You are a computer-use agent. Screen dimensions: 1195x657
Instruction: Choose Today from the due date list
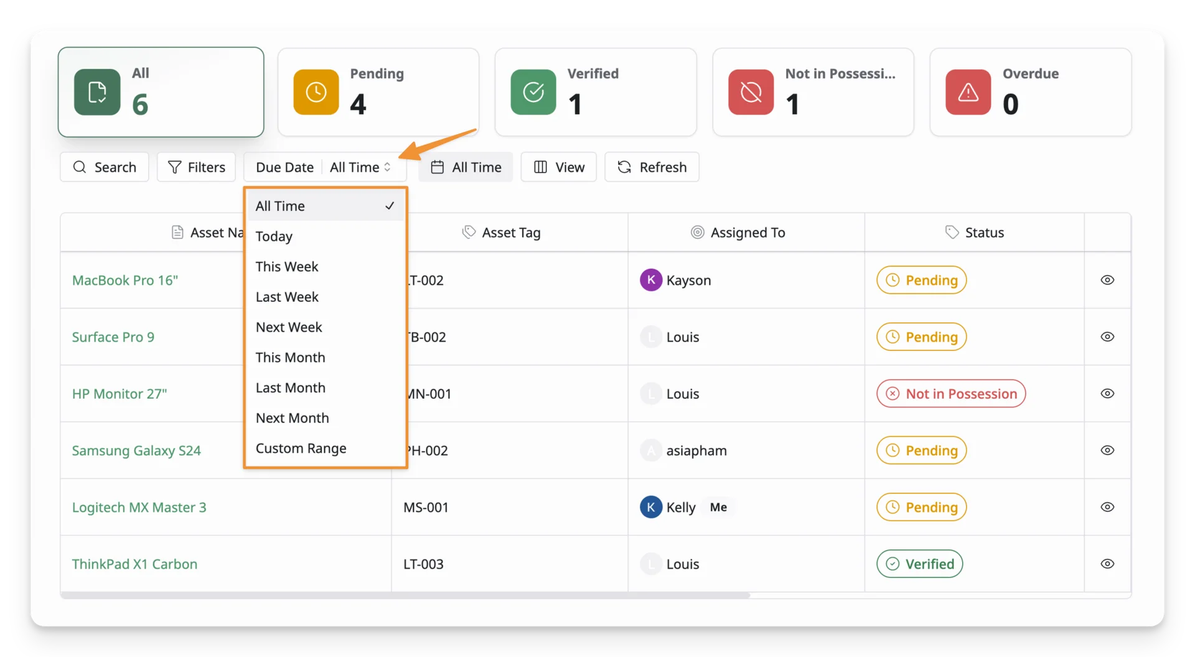[x=326, y=236]
